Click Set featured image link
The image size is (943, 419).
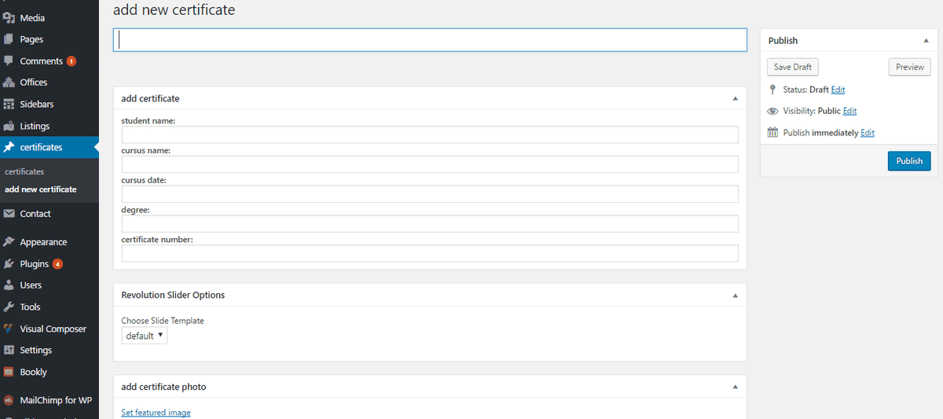pyautogui.click(x=156, y=413)
